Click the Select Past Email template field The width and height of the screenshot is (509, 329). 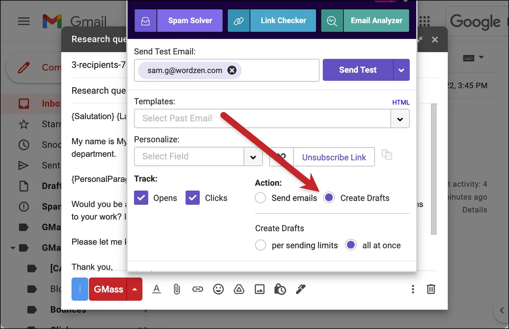262,118
